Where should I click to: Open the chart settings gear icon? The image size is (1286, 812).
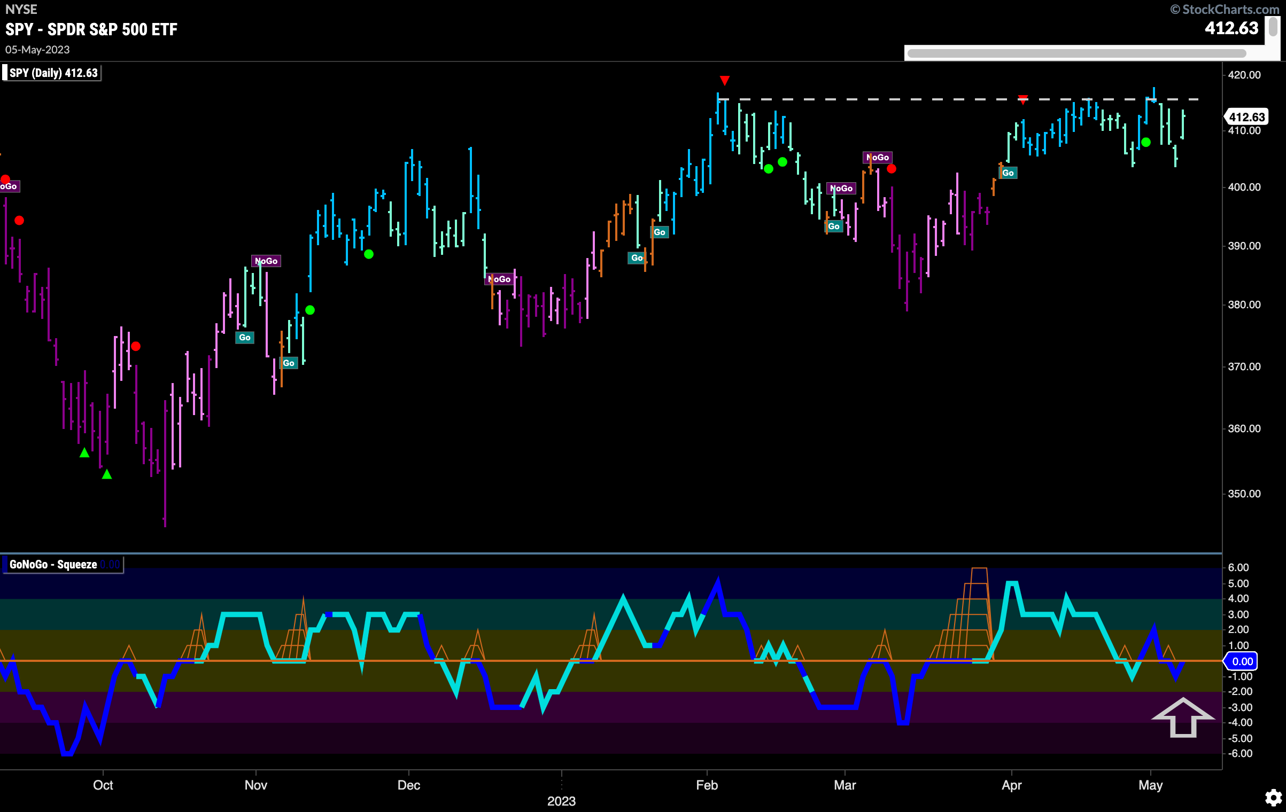pos(1273,798)
